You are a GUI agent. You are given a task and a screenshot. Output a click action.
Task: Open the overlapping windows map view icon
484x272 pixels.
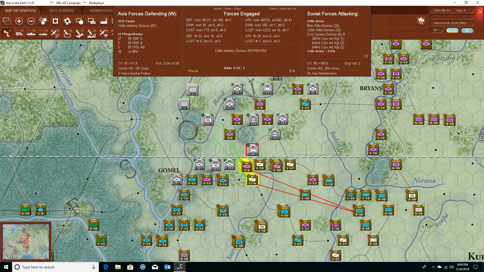[7, 21]
